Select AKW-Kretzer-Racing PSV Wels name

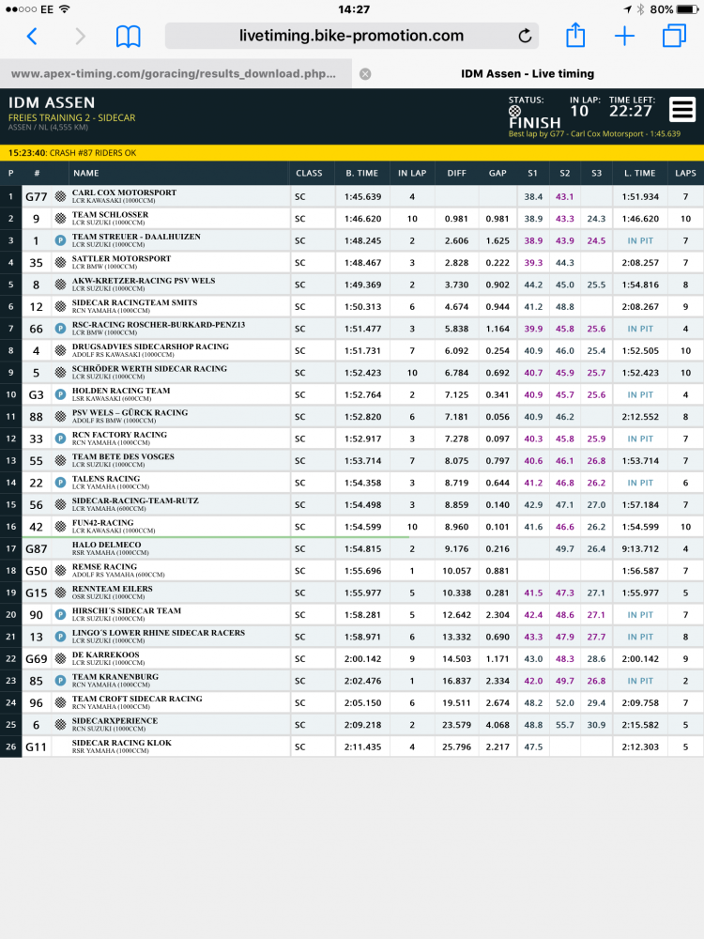pyautogui.click(x=144, y=281)
